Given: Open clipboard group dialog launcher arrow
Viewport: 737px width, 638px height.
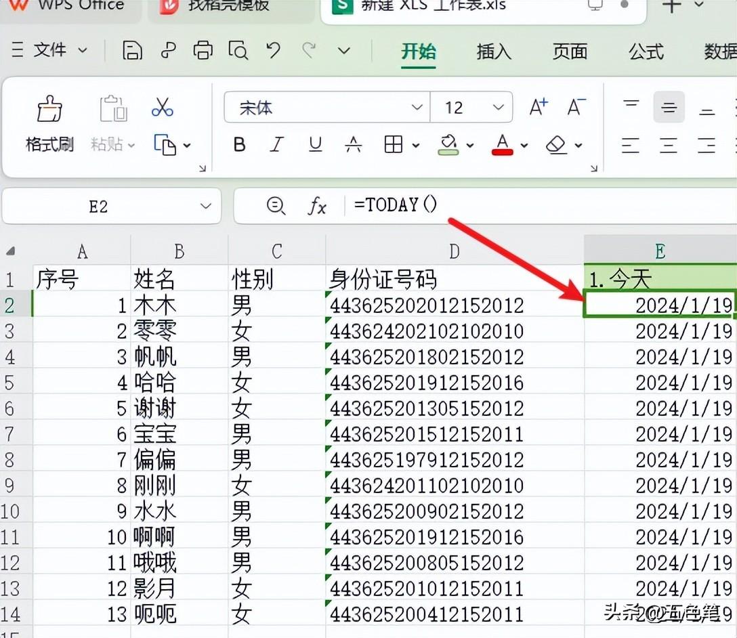Looking at the screenshot, I should pos(203,168).
